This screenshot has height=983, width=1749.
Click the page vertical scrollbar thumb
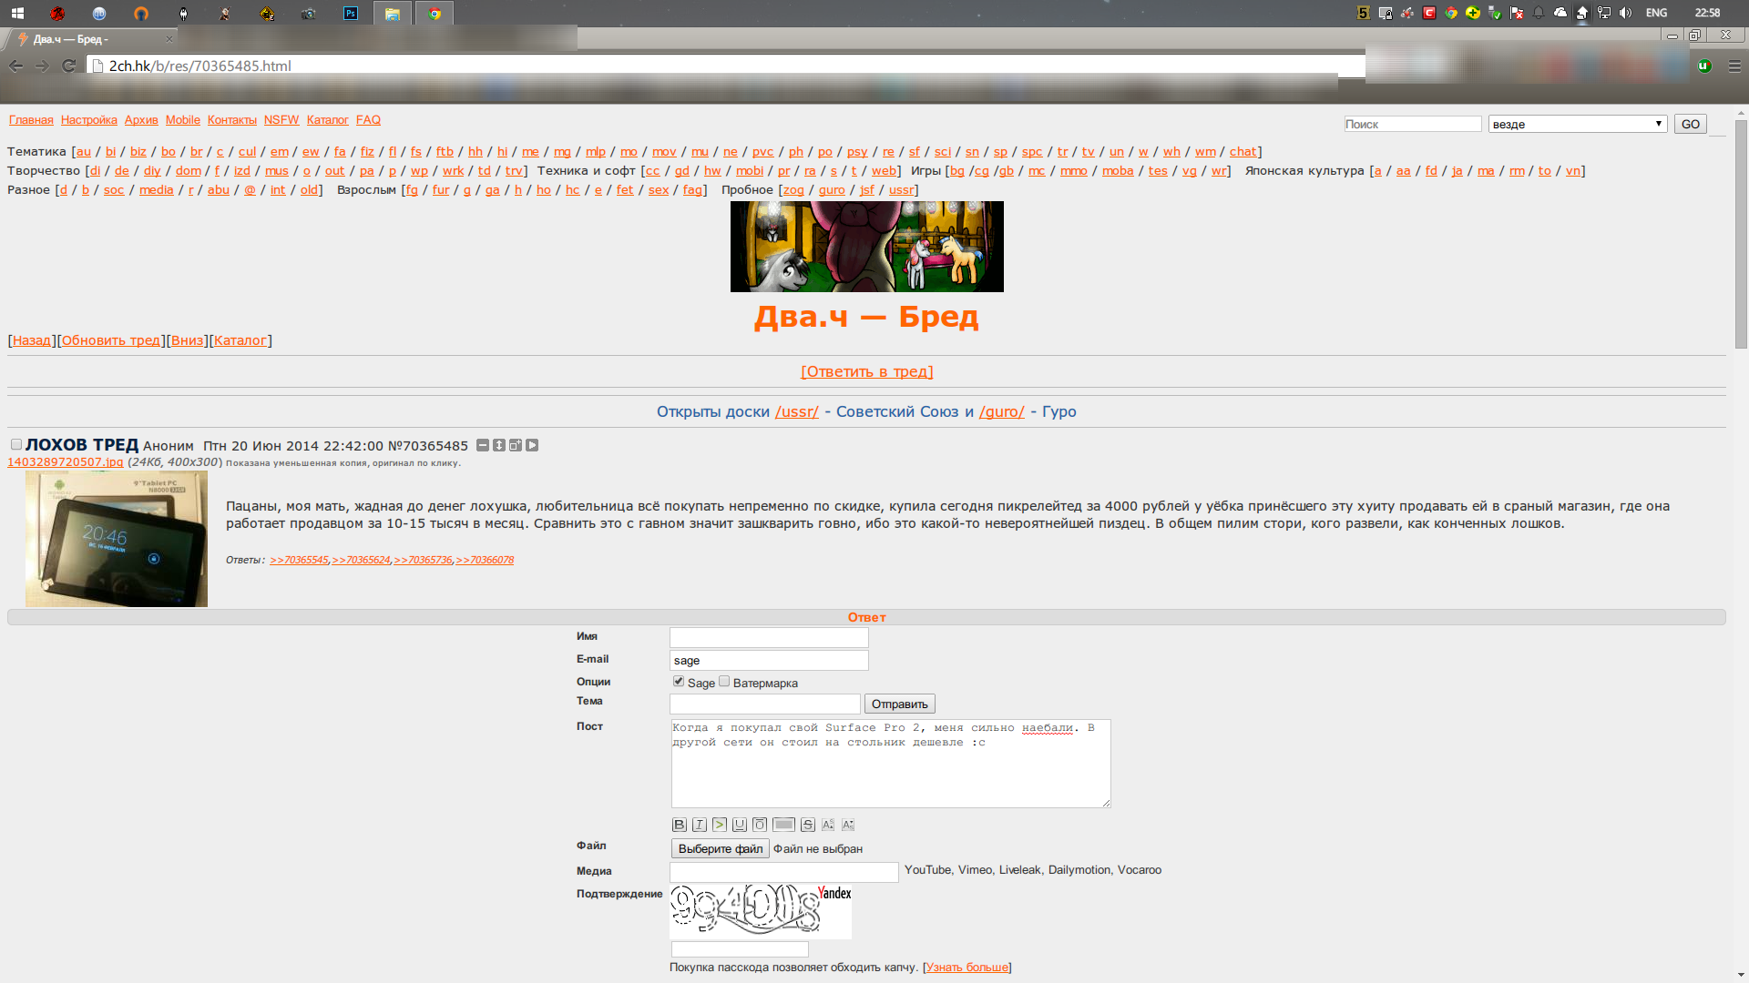1741,234
